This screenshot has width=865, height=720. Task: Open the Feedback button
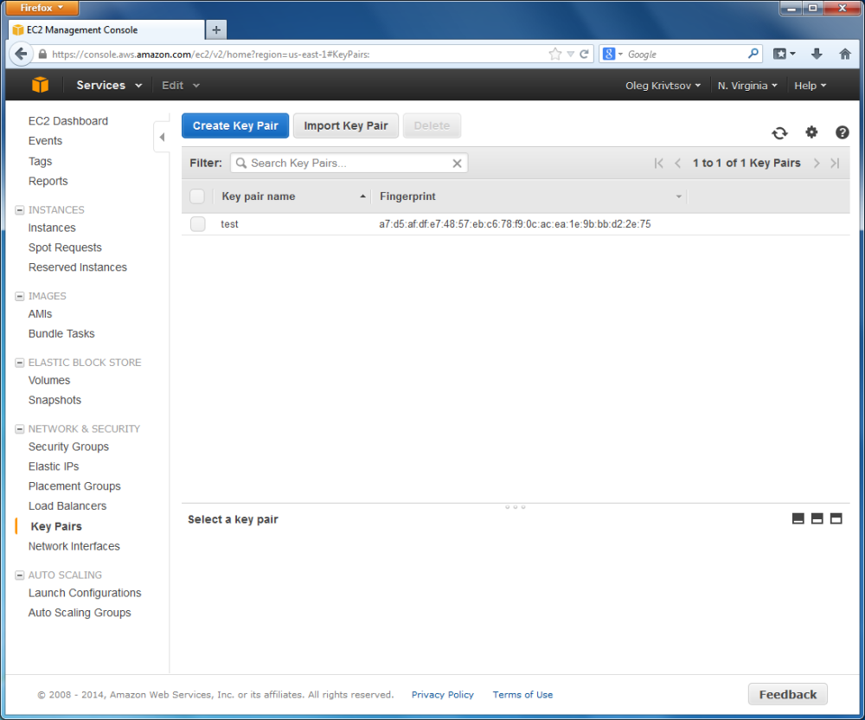coord(788,694)
